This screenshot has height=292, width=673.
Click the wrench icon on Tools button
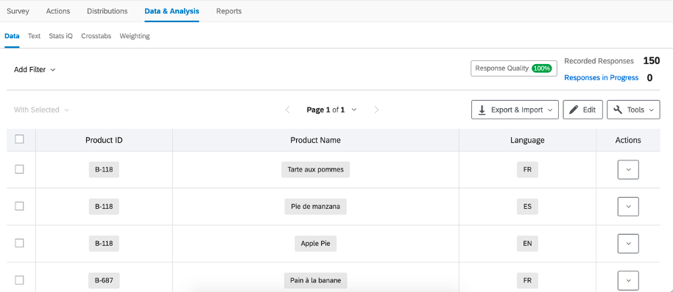618,110
